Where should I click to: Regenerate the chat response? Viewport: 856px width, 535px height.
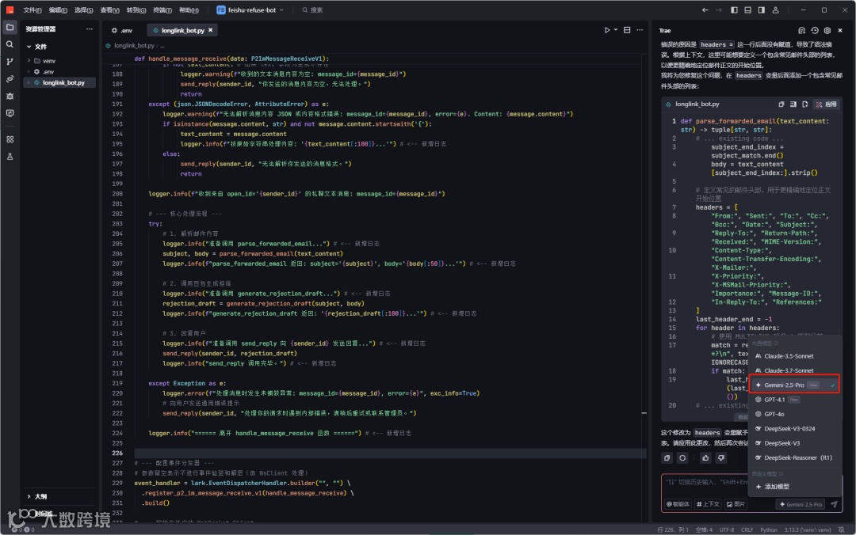click(x=682, y=458)
